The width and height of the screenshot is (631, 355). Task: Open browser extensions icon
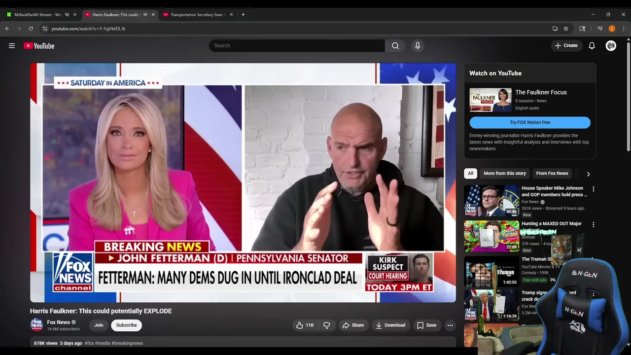coord(582,29)
